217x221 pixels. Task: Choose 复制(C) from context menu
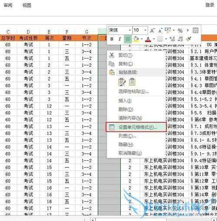(125, 64)
